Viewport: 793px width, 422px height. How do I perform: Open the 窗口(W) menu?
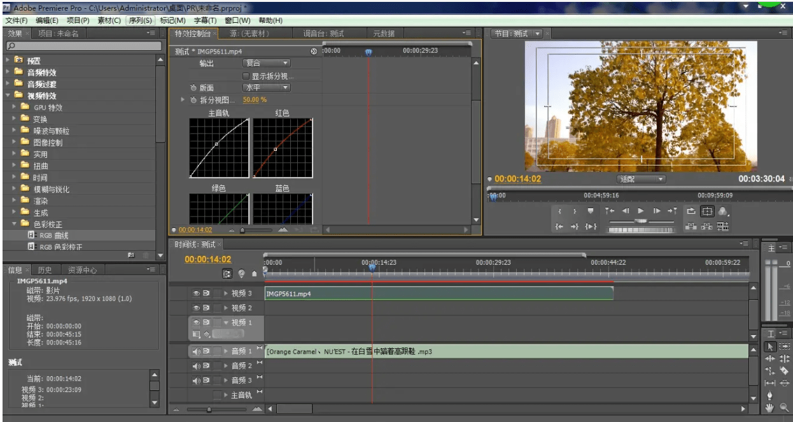coord(237,20)
